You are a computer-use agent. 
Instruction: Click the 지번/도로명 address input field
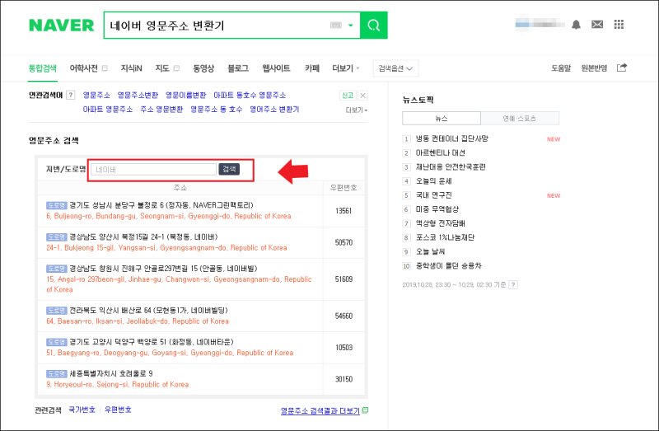coord(153,170)
